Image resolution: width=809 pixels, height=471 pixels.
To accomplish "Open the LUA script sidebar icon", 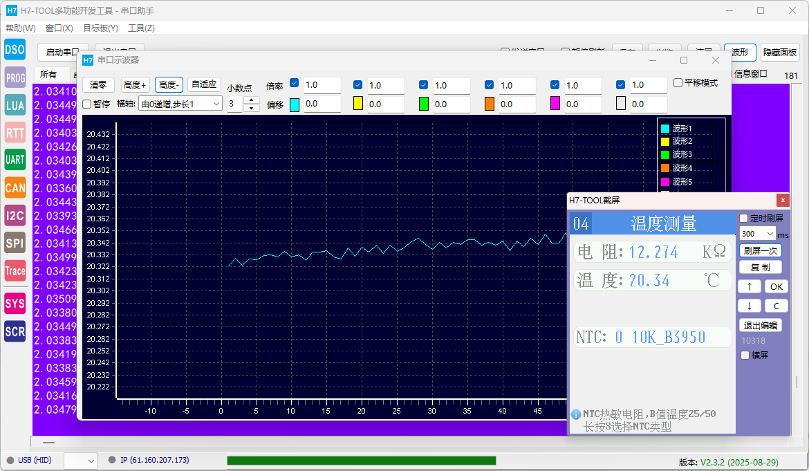I will point(15,105).
